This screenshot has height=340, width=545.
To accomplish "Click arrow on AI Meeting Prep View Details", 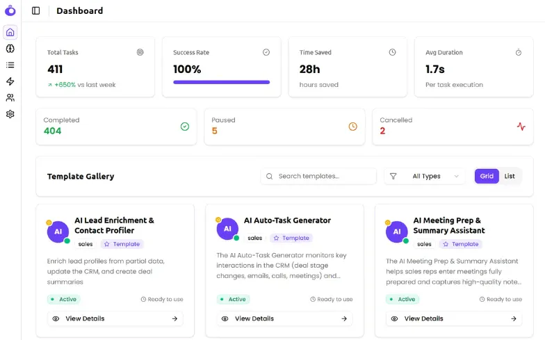I will click(513, 318).
